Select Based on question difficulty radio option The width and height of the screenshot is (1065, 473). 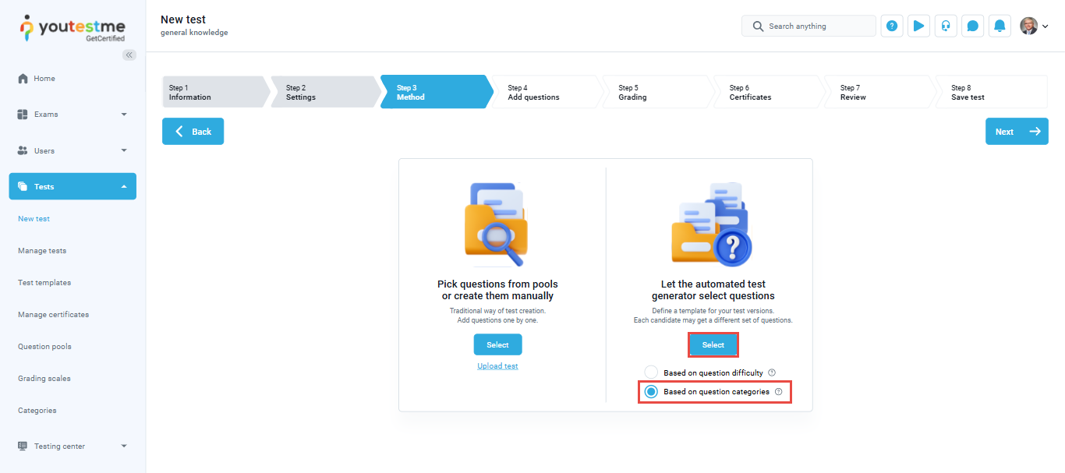click(651, 372)
